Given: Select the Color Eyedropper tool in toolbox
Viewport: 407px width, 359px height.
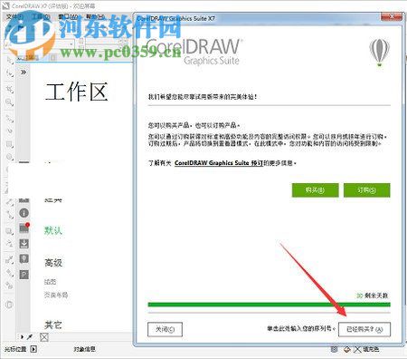Looking at the screenshot, I should tap(10, 259).
